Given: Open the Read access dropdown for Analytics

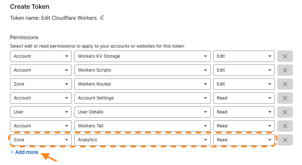Looking at the screenshot, I should pos(244,140).
